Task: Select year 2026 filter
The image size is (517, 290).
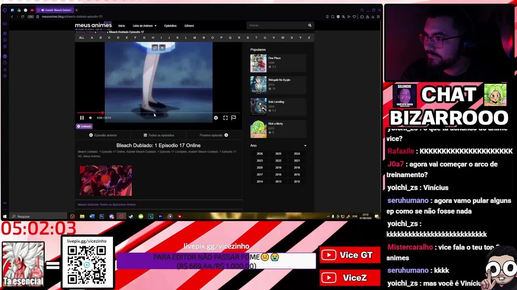Action: click(260, 153)
